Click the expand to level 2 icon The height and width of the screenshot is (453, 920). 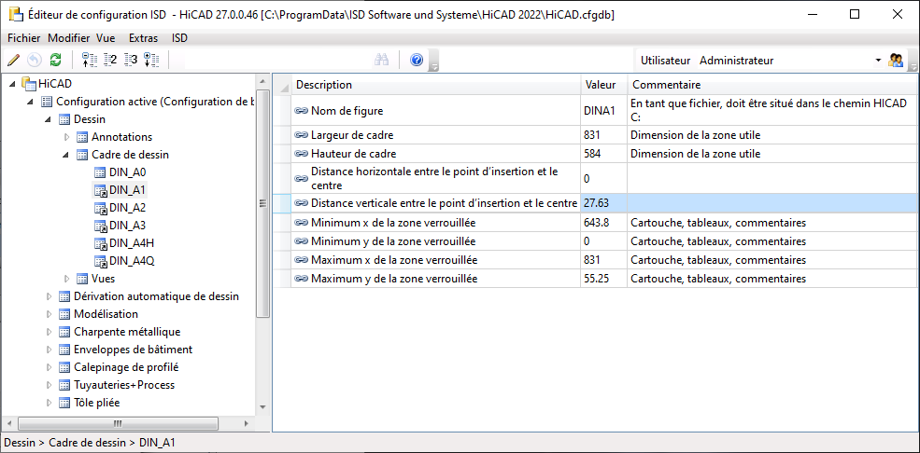(110, 60)
